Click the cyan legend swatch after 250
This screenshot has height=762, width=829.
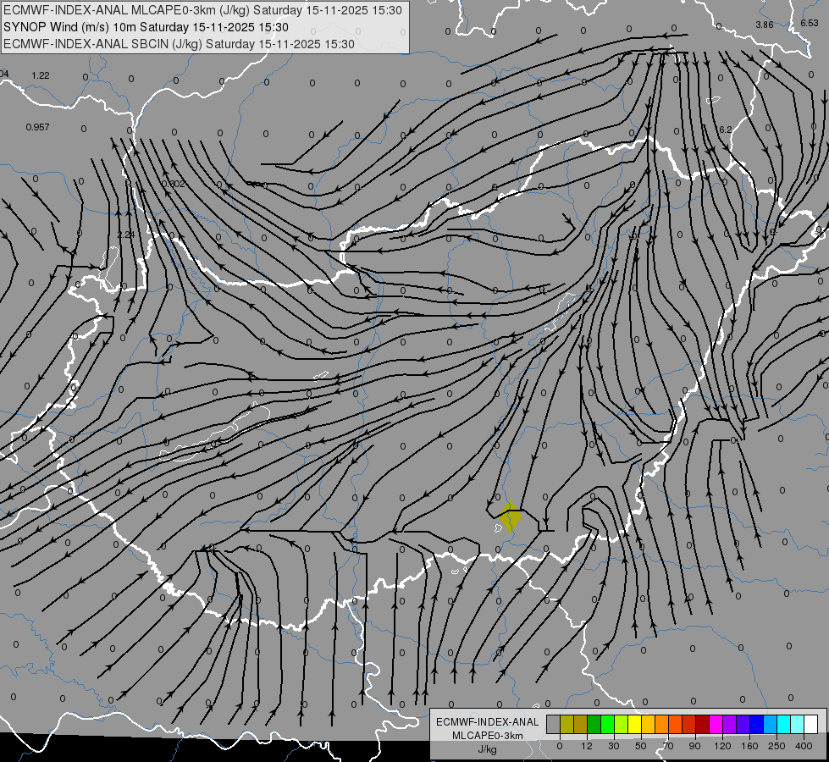pyautogui.click(x=783, y=724)
